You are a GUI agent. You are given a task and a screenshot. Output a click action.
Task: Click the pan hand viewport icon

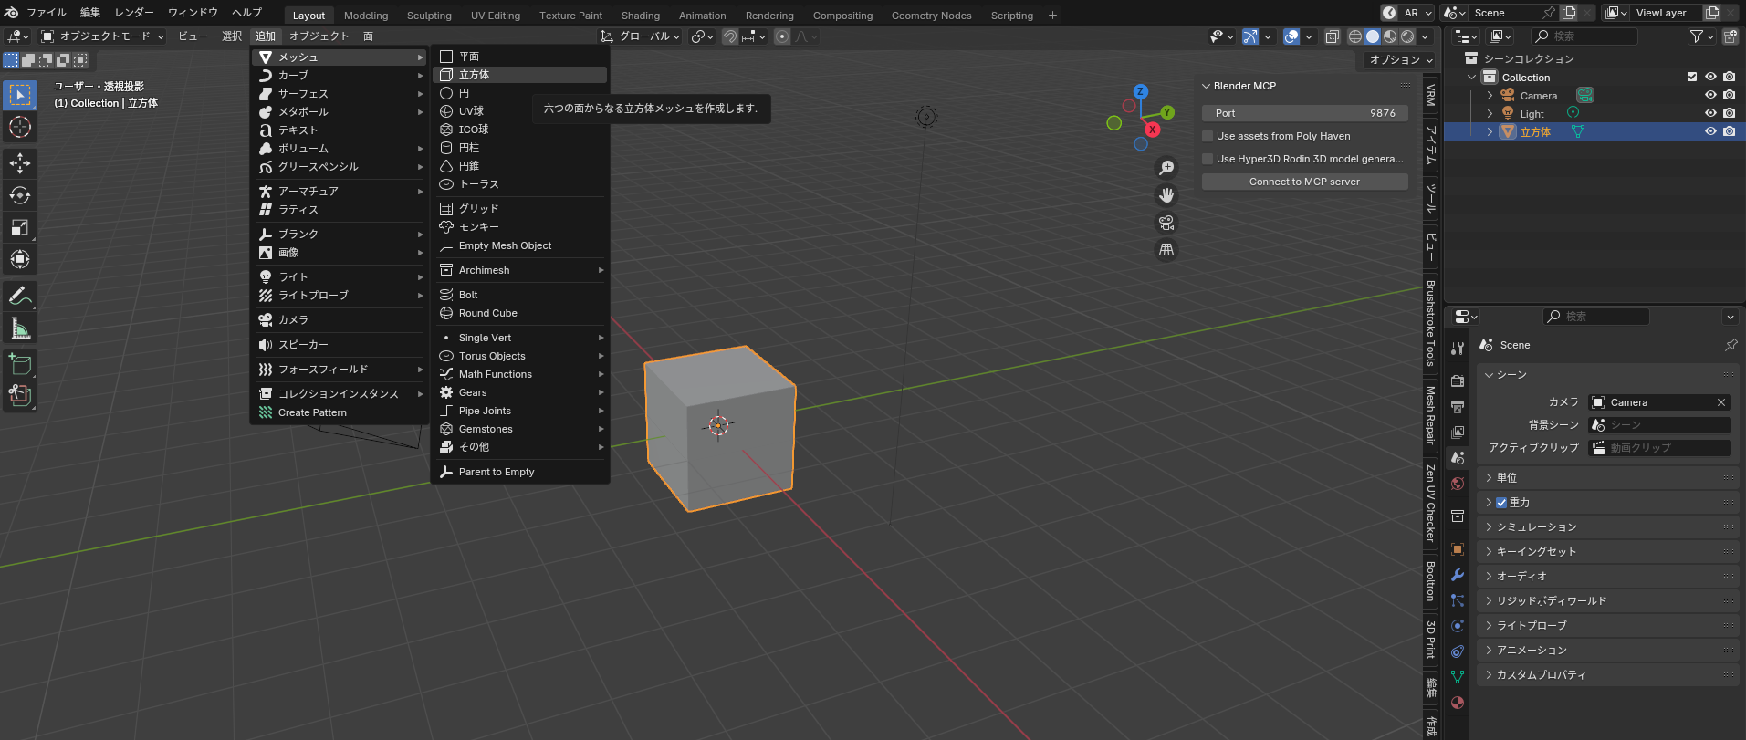(1166, 195)
